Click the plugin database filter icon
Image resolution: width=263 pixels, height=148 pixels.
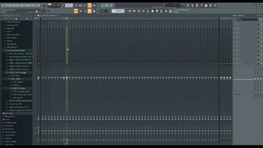157,11
